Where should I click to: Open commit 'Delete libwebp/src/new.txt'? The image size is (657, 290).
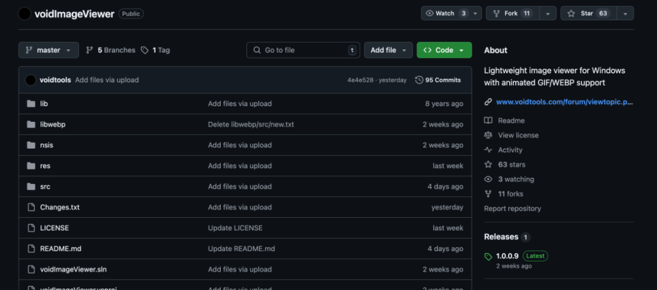[251, 124]
